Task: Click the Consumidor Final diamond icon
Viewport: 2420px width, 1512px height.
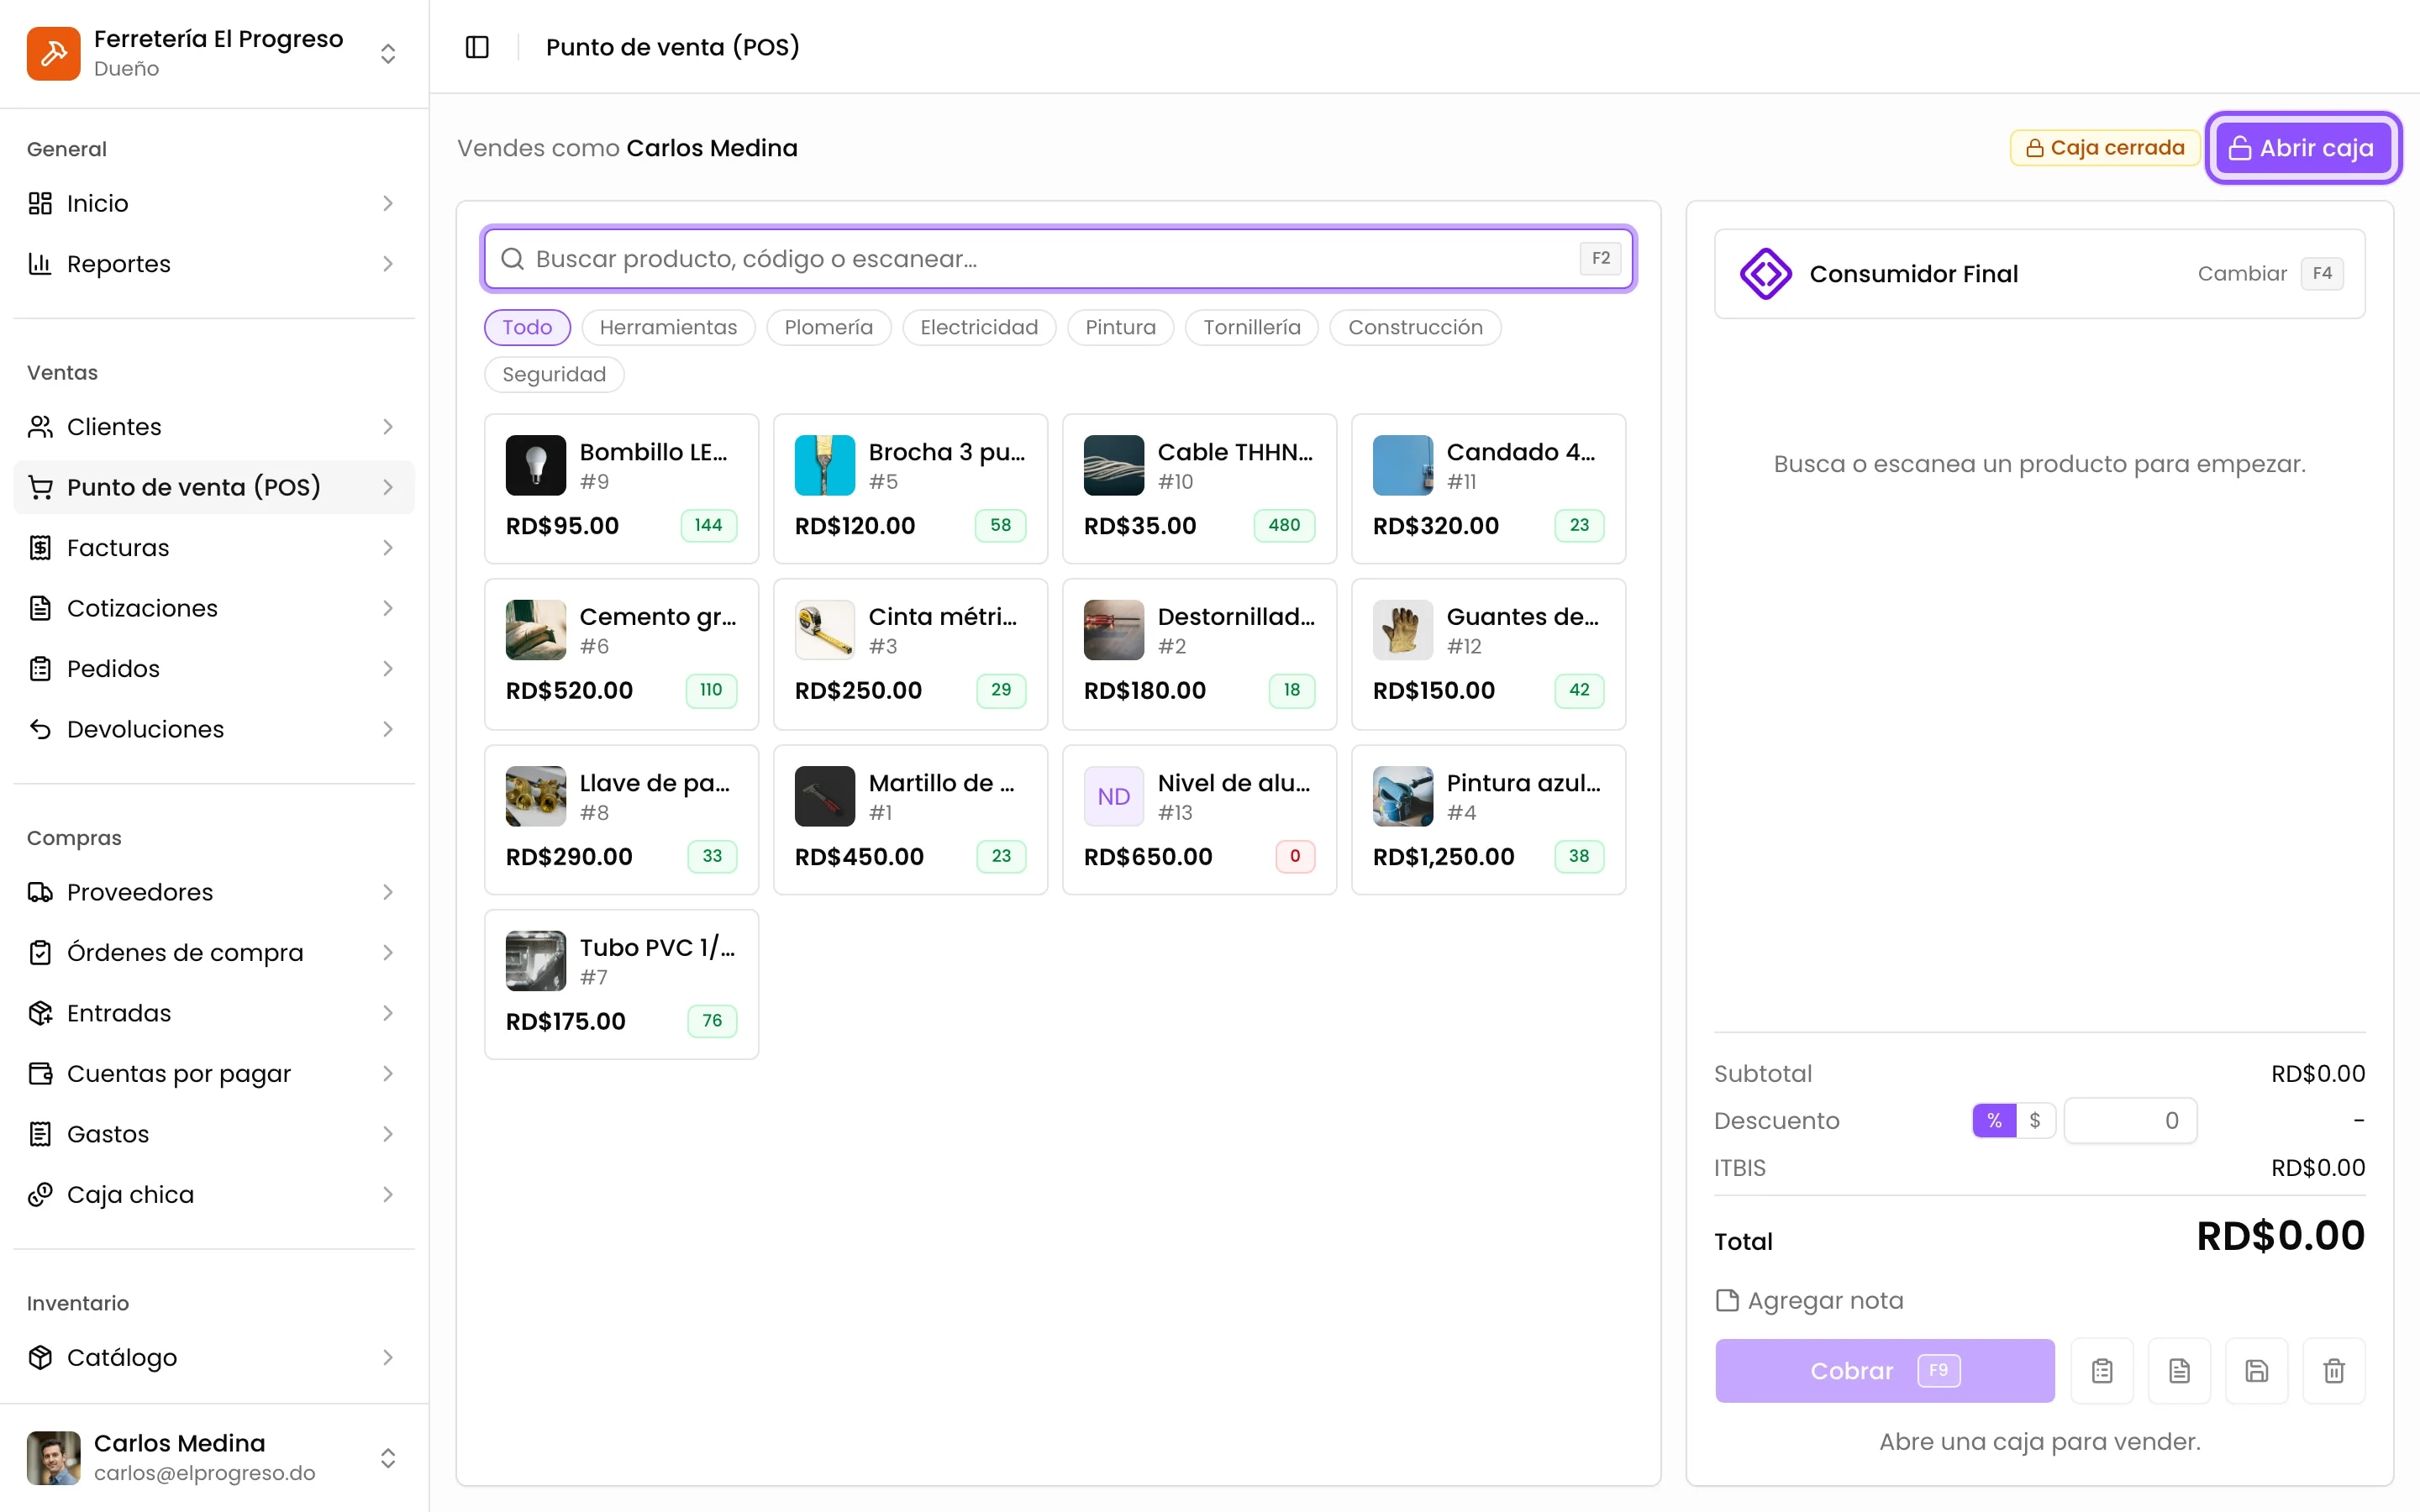Action: tap(1765, 274)
